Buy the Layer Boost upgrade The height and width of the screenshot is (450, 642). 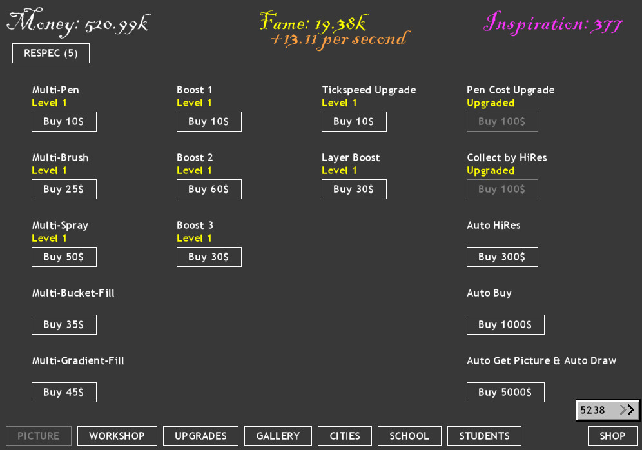point(354,189)
